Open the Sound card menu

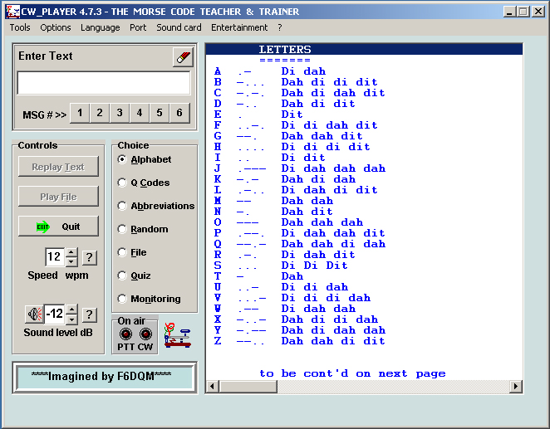[179, 27]
